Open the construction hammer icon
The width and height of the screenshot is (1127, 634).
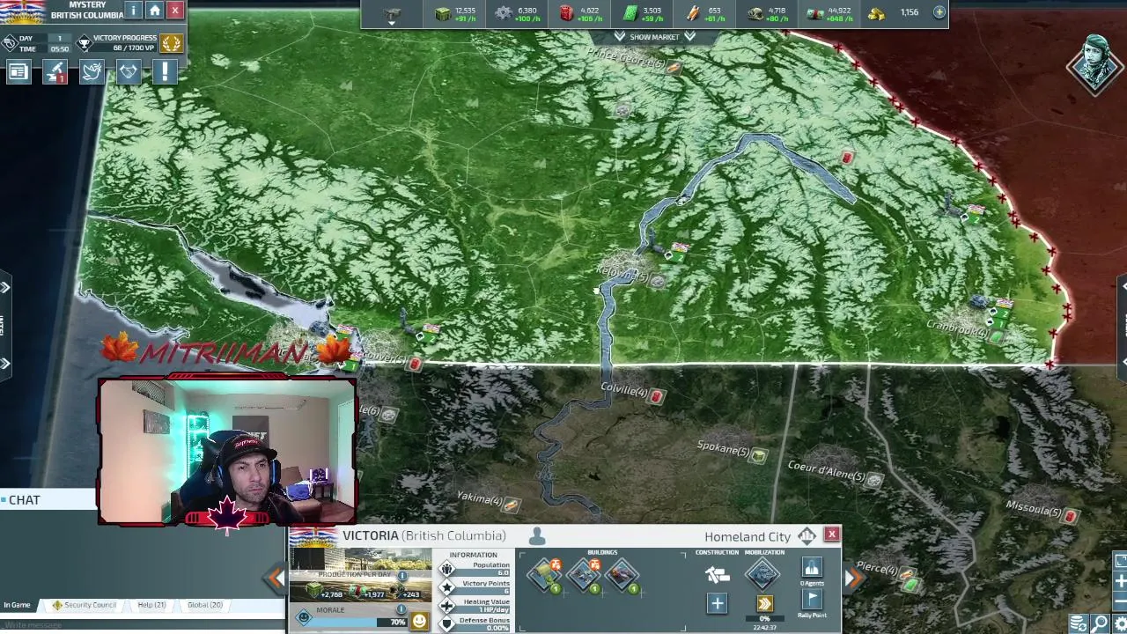(x=718, y=575)
